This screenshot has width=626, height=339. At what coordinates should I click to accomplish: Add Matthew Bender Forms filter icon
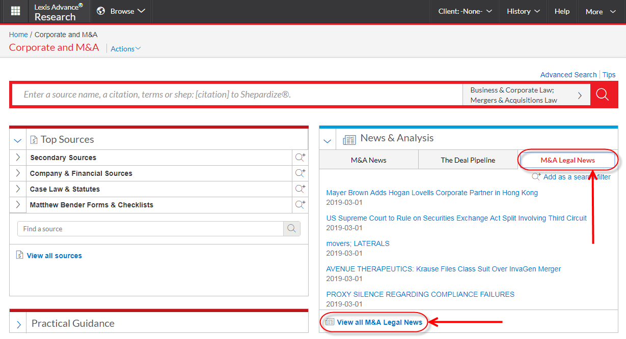(x=301, y=205)
